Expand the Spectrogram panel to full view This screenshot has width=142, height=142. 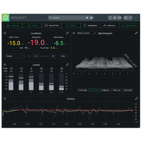pyautogui.click(x=136, y=33)
